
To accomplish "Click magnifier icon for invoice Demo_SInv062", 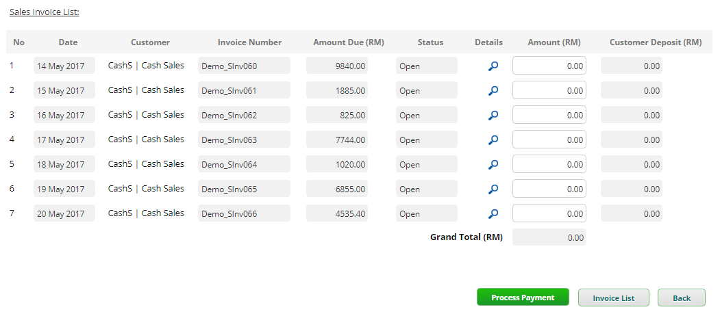I will pos(493,116).
